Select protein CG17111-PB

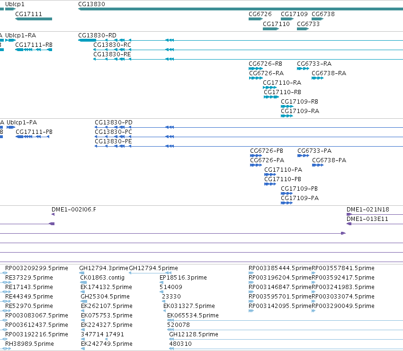pos(34,132)
